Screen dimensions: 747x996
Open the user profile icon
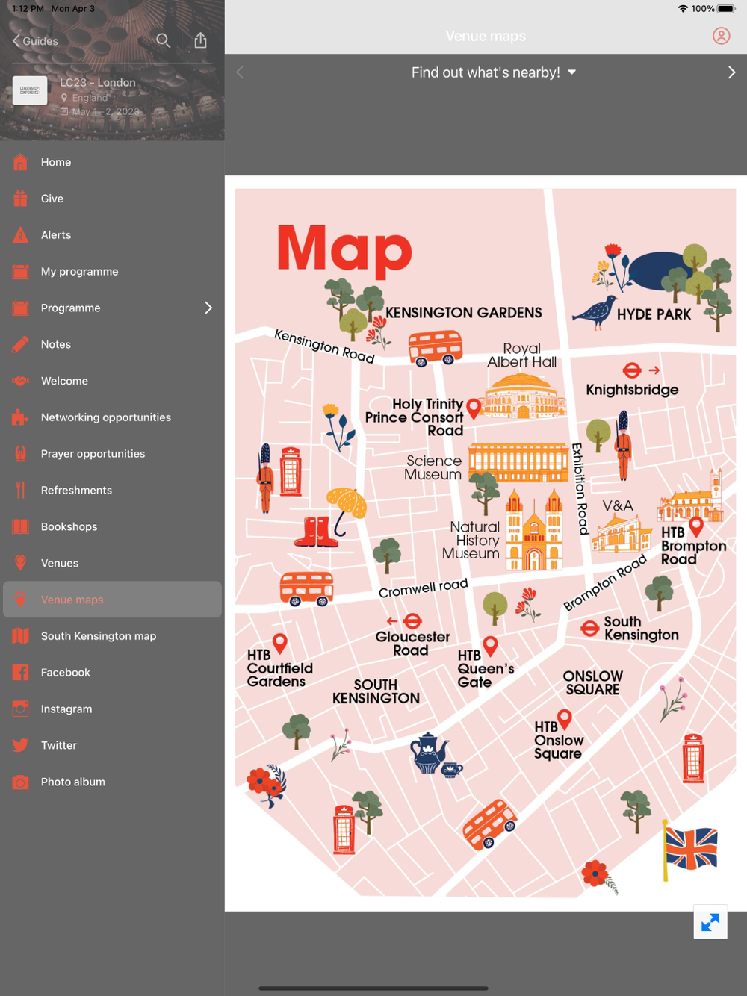721,36
